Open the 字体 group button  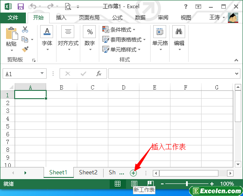point(47,38)
